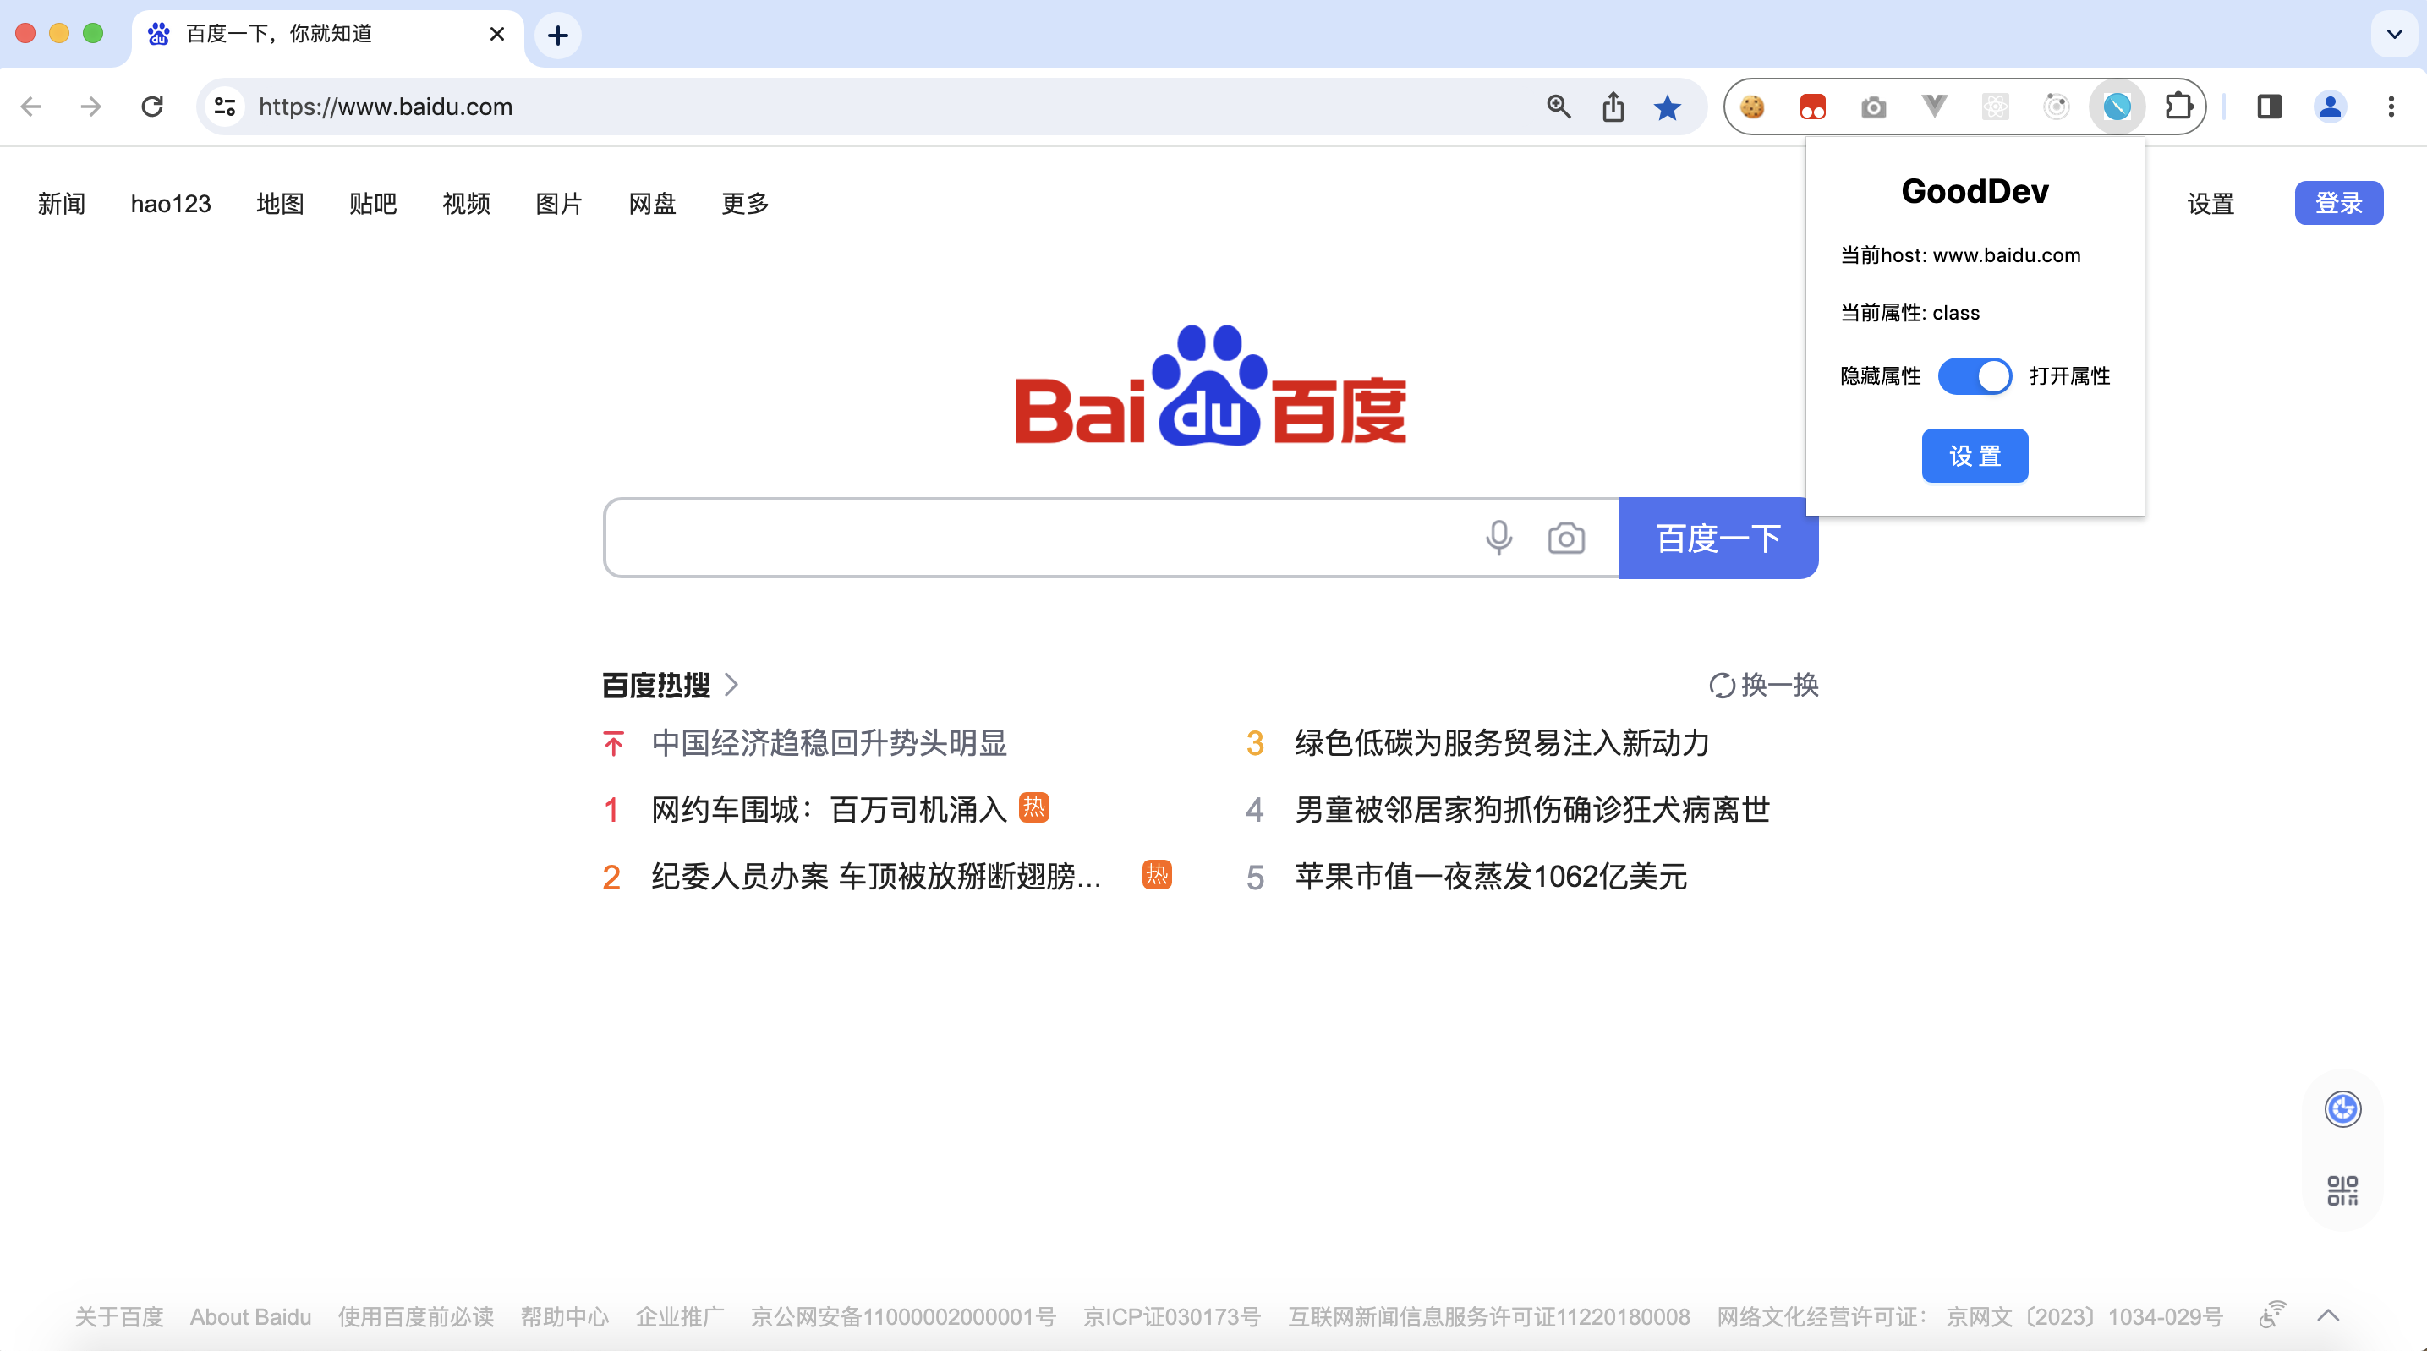2427x1351 pixels.
Task: Open Baidu 设置 in top right
Action: [2211, 204]
